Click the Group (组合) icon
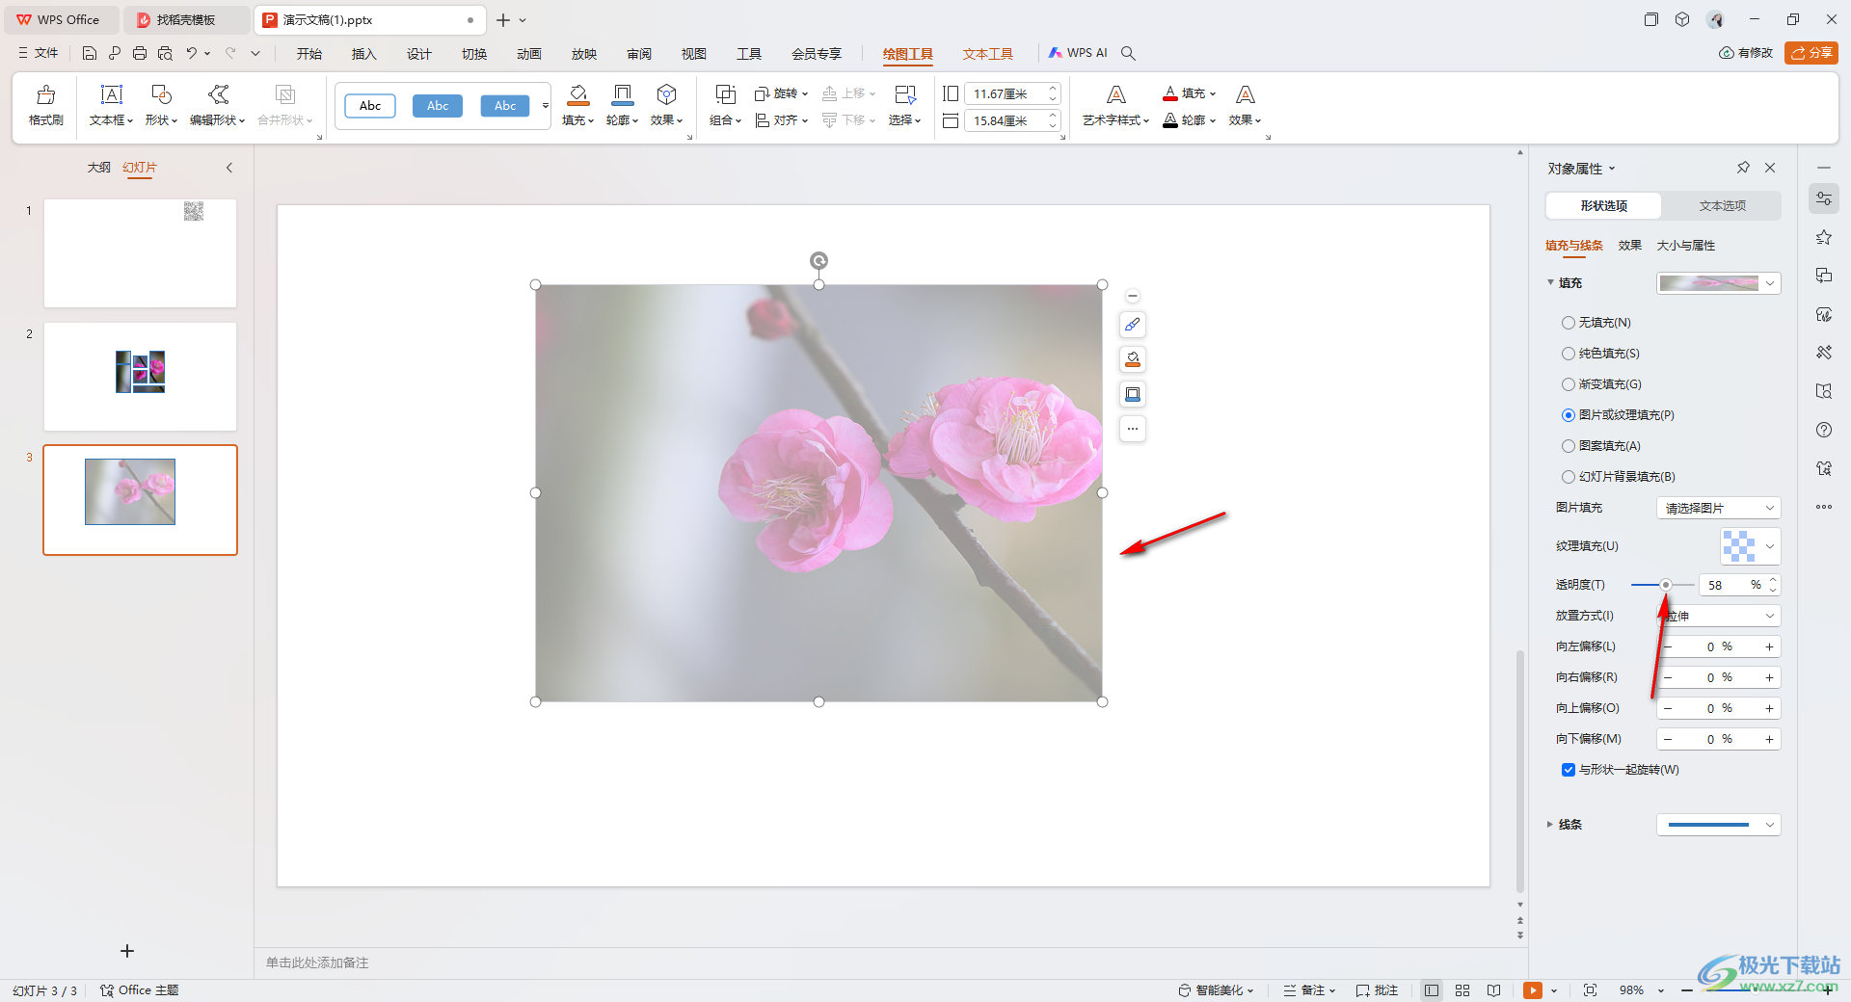Screen dimensions: 1851x1002 [725, 94]
